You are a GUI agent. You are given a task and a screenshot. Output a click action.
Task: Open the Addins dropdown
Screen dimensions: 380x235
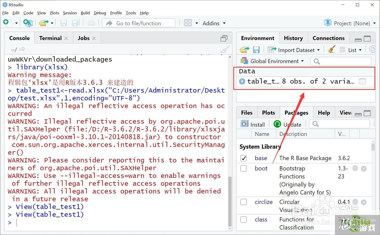(x=214, y=23)
